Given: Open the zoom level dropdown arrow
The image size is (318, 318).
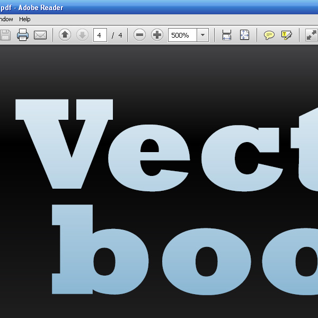Looking at the screenshot, I should (202, 35).
